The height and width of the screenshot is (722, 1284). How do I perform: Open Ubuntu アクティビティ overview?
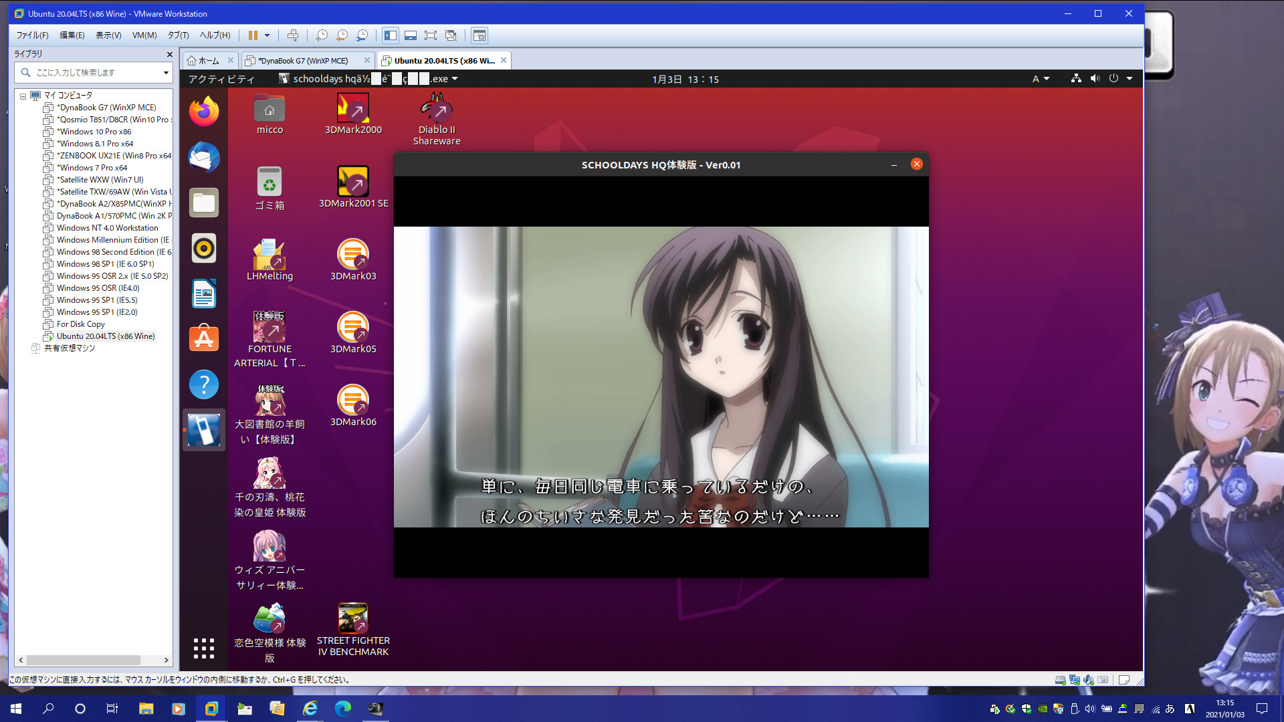[x=221, y=79]
